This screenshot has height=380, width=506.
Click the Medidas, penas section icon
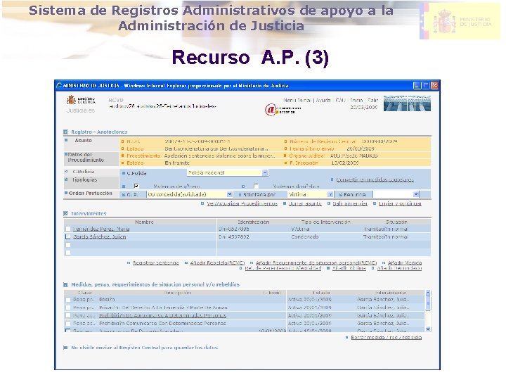coord(66,285)
